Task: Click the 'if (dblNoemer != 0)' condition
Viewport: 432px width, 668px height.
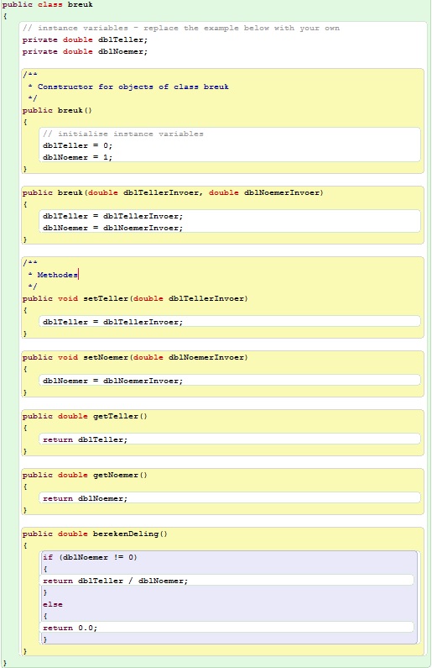Action: click(x=90, y=557)
